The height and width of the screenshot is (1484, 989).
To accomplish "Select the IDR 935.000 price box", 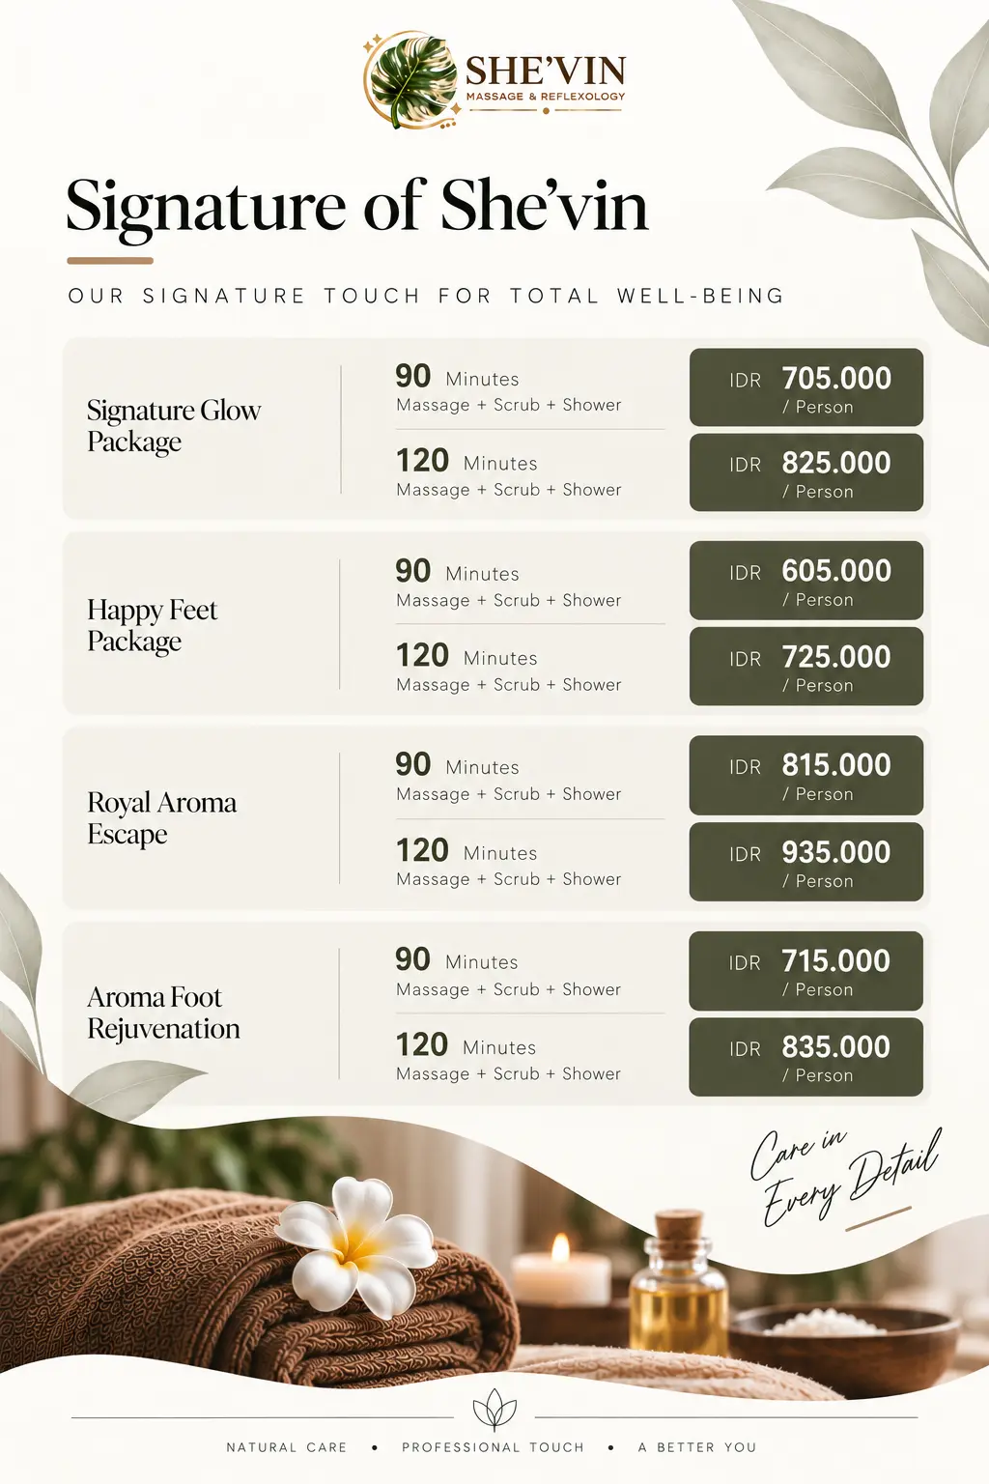I will pos(806,862).
